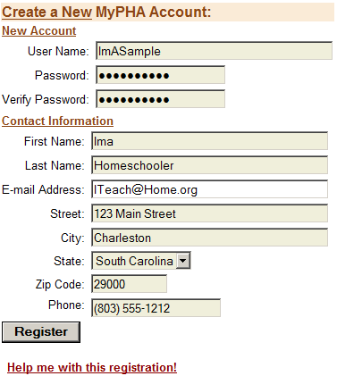Click the New Account heading link
337x376 pixels.
[x=39, y=31]
